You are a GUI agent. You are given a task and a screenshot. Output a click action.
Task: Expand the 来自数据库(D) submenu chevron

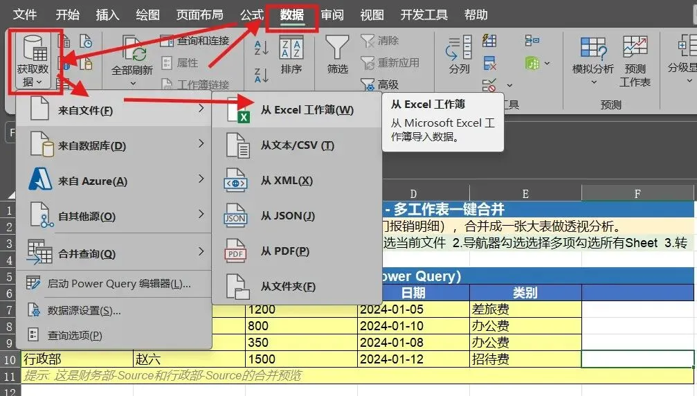coord(201,143)
